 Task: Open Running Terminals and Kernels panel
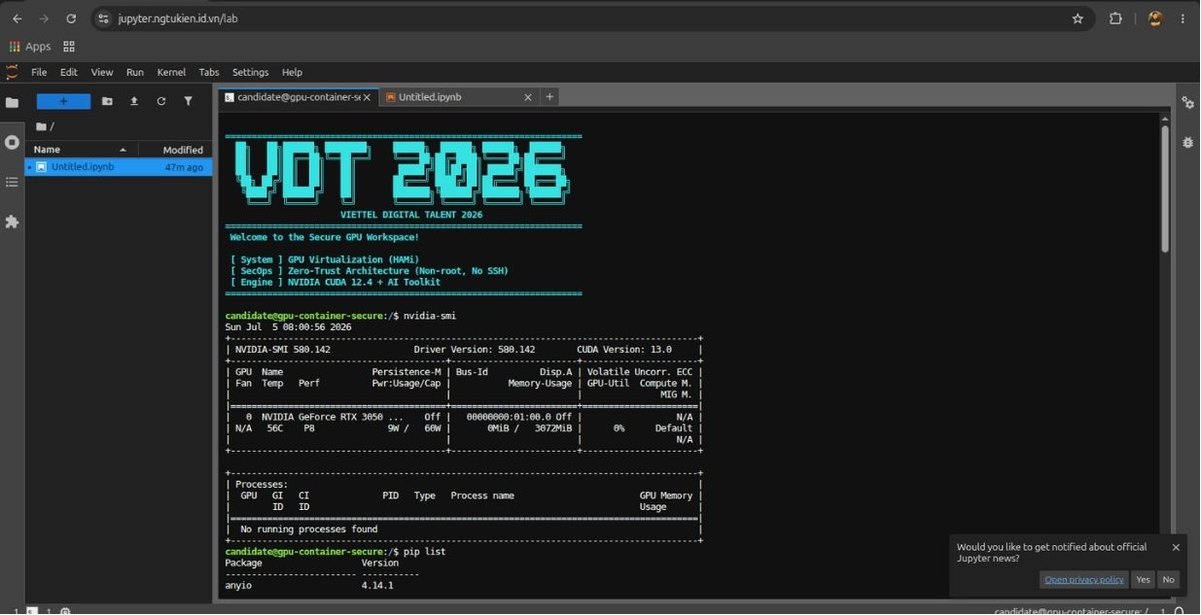click(x=12, y=142)
